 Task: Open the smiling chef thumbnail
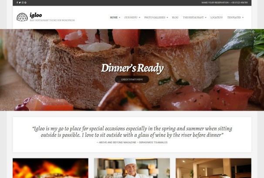click(x=132, y=168)
